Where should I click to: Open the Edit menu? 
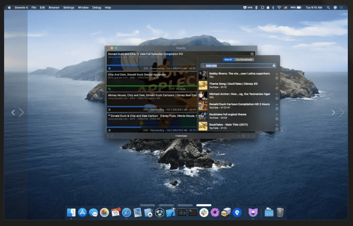pyautogui.click(x=42, y=7)
